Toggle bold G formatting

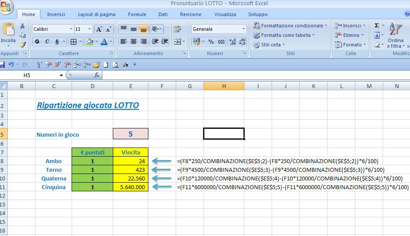(37, 42)
